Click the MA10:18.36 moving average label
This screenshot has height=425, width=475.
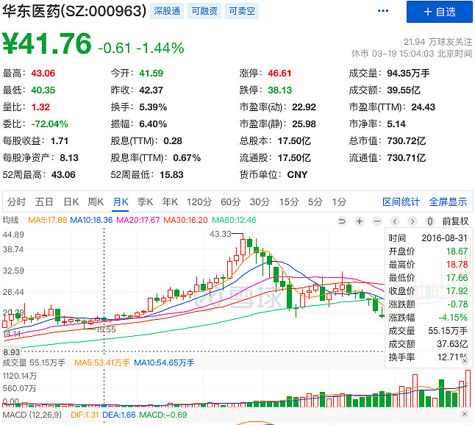point(91,220)
